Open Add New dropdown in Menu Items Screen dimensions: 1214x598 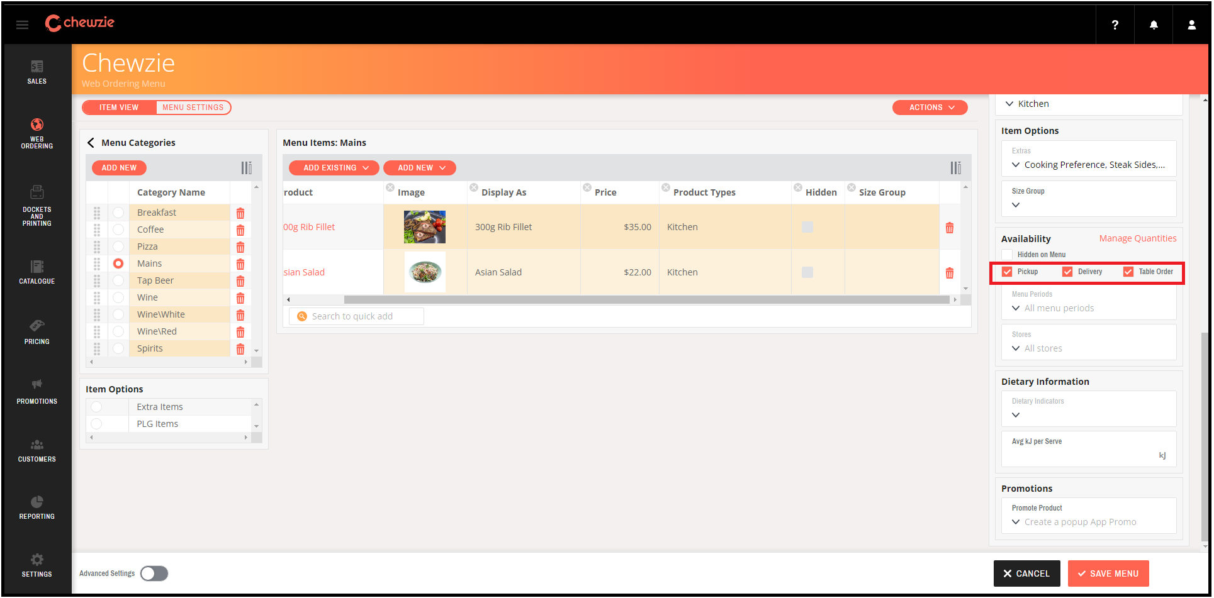420,168
